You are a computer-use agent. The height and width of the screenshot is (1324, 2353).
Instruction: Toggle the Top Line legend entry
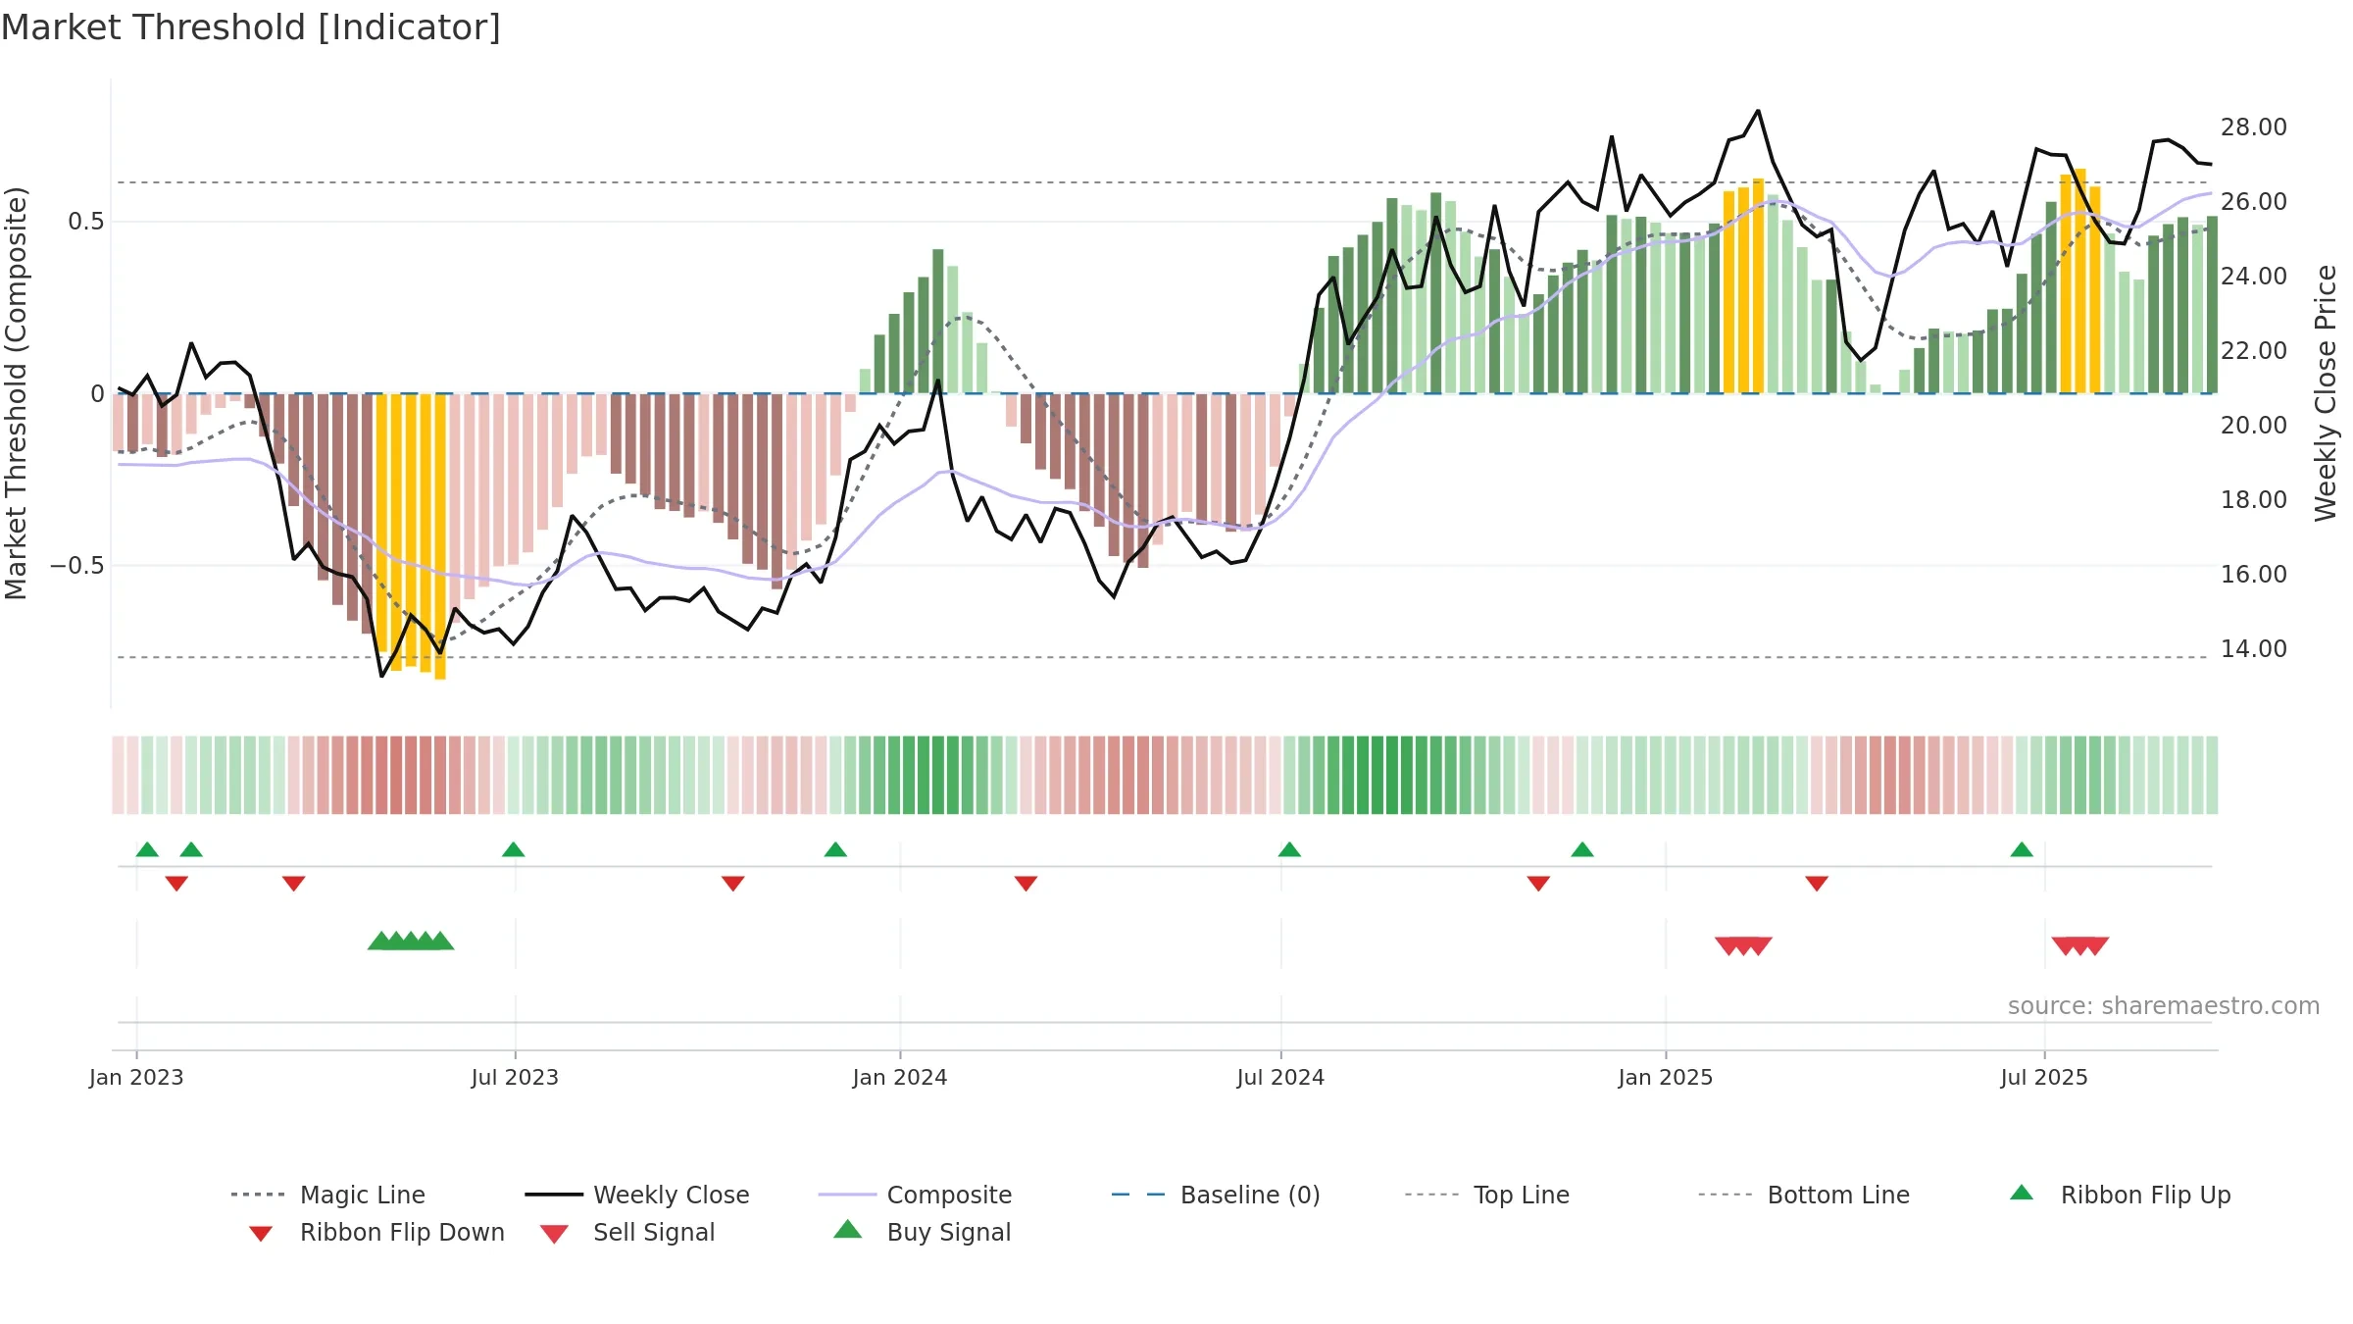click(1486, 1195)
